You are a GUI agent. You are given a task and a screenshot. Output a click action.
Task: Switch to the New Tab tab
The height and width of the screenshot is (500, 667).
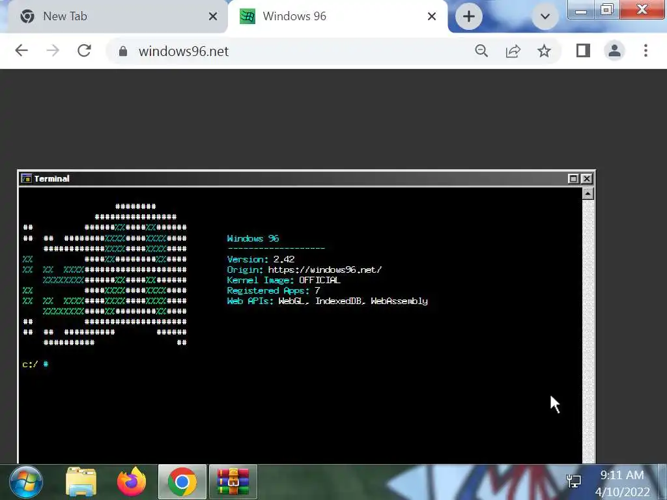point(115,16)
